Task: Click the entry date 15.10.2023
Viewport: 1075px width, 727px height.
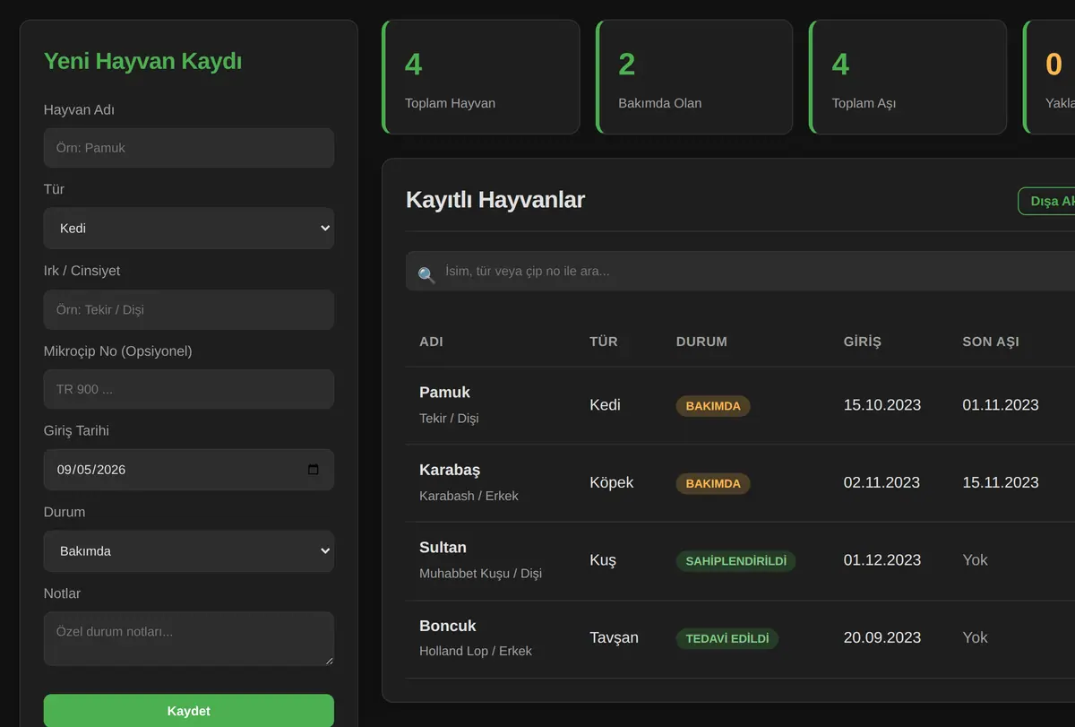Action: pyautogui.click(x=882, y=405)
